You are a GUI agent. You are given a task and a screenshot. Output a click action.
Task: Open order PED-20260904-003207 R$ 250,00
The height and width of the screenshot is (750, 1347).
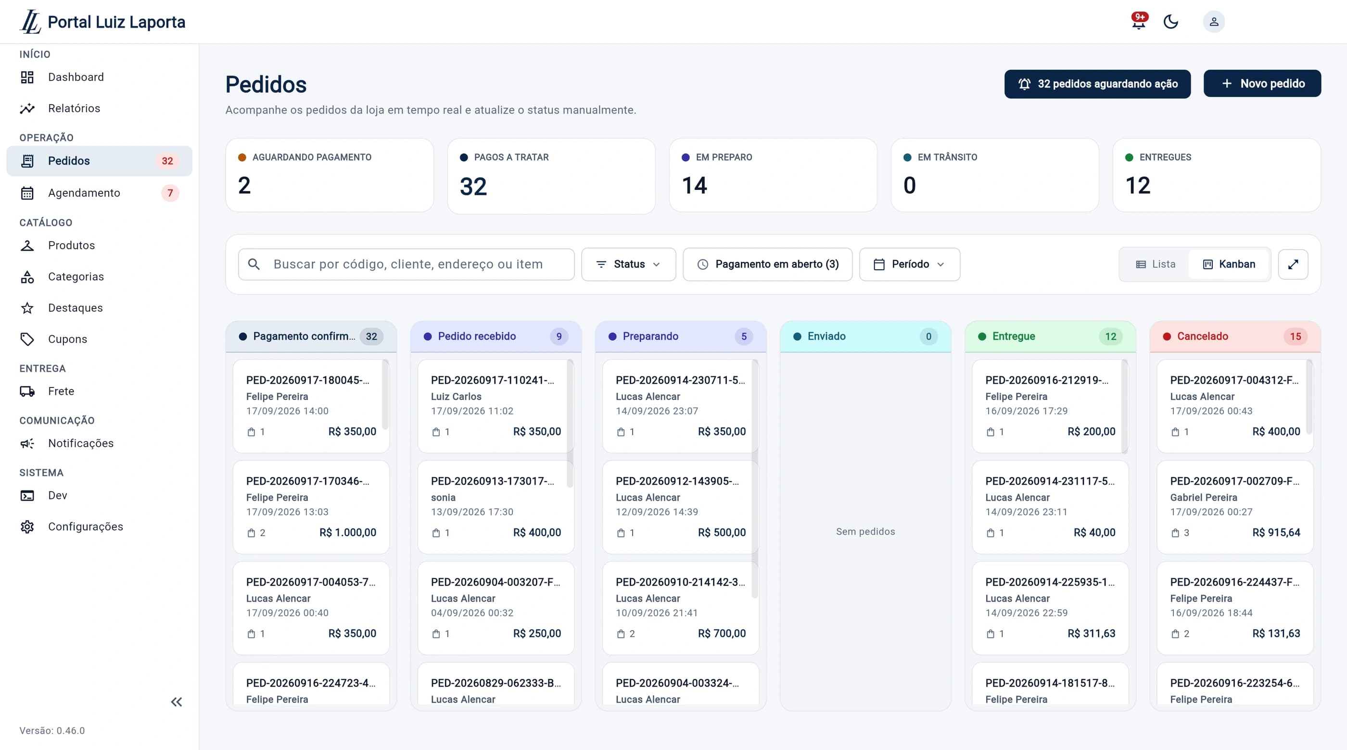pos(496,607)
